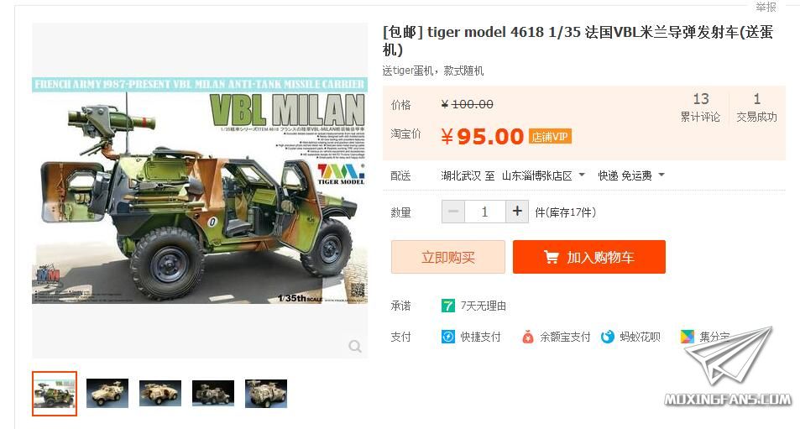
Task: Increase quantity with the plus button
Action: click(x=517, y=212)
